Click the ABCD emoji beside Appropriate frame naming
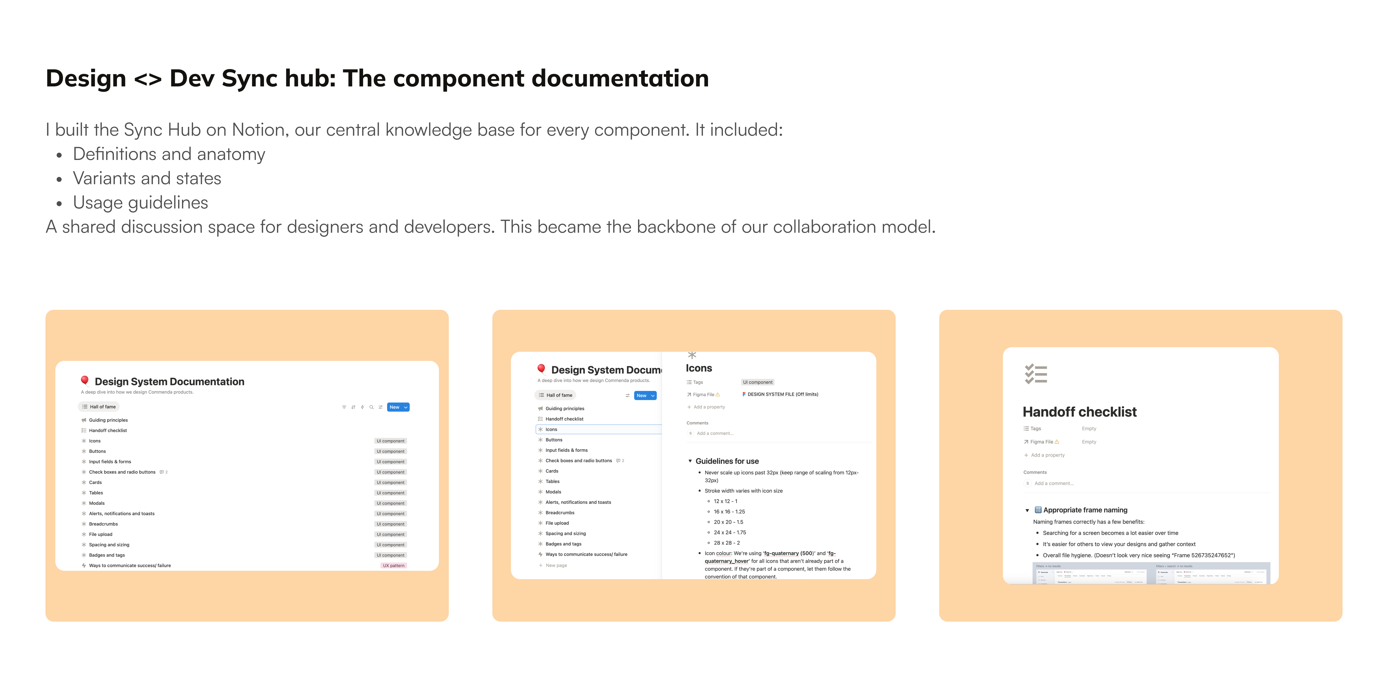This screenshot has height=683, width=1388. click(1038, 510)
